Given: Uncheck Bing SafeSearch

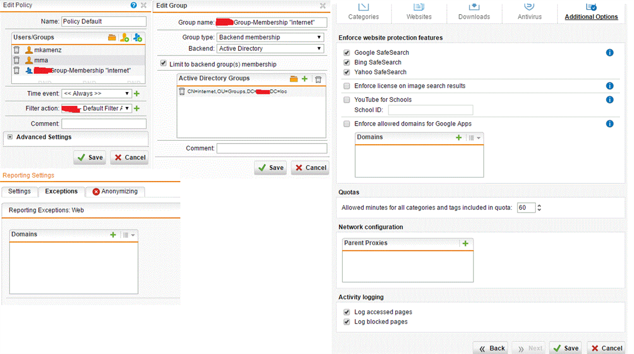Looking at the screenshot, I should 347,63.
